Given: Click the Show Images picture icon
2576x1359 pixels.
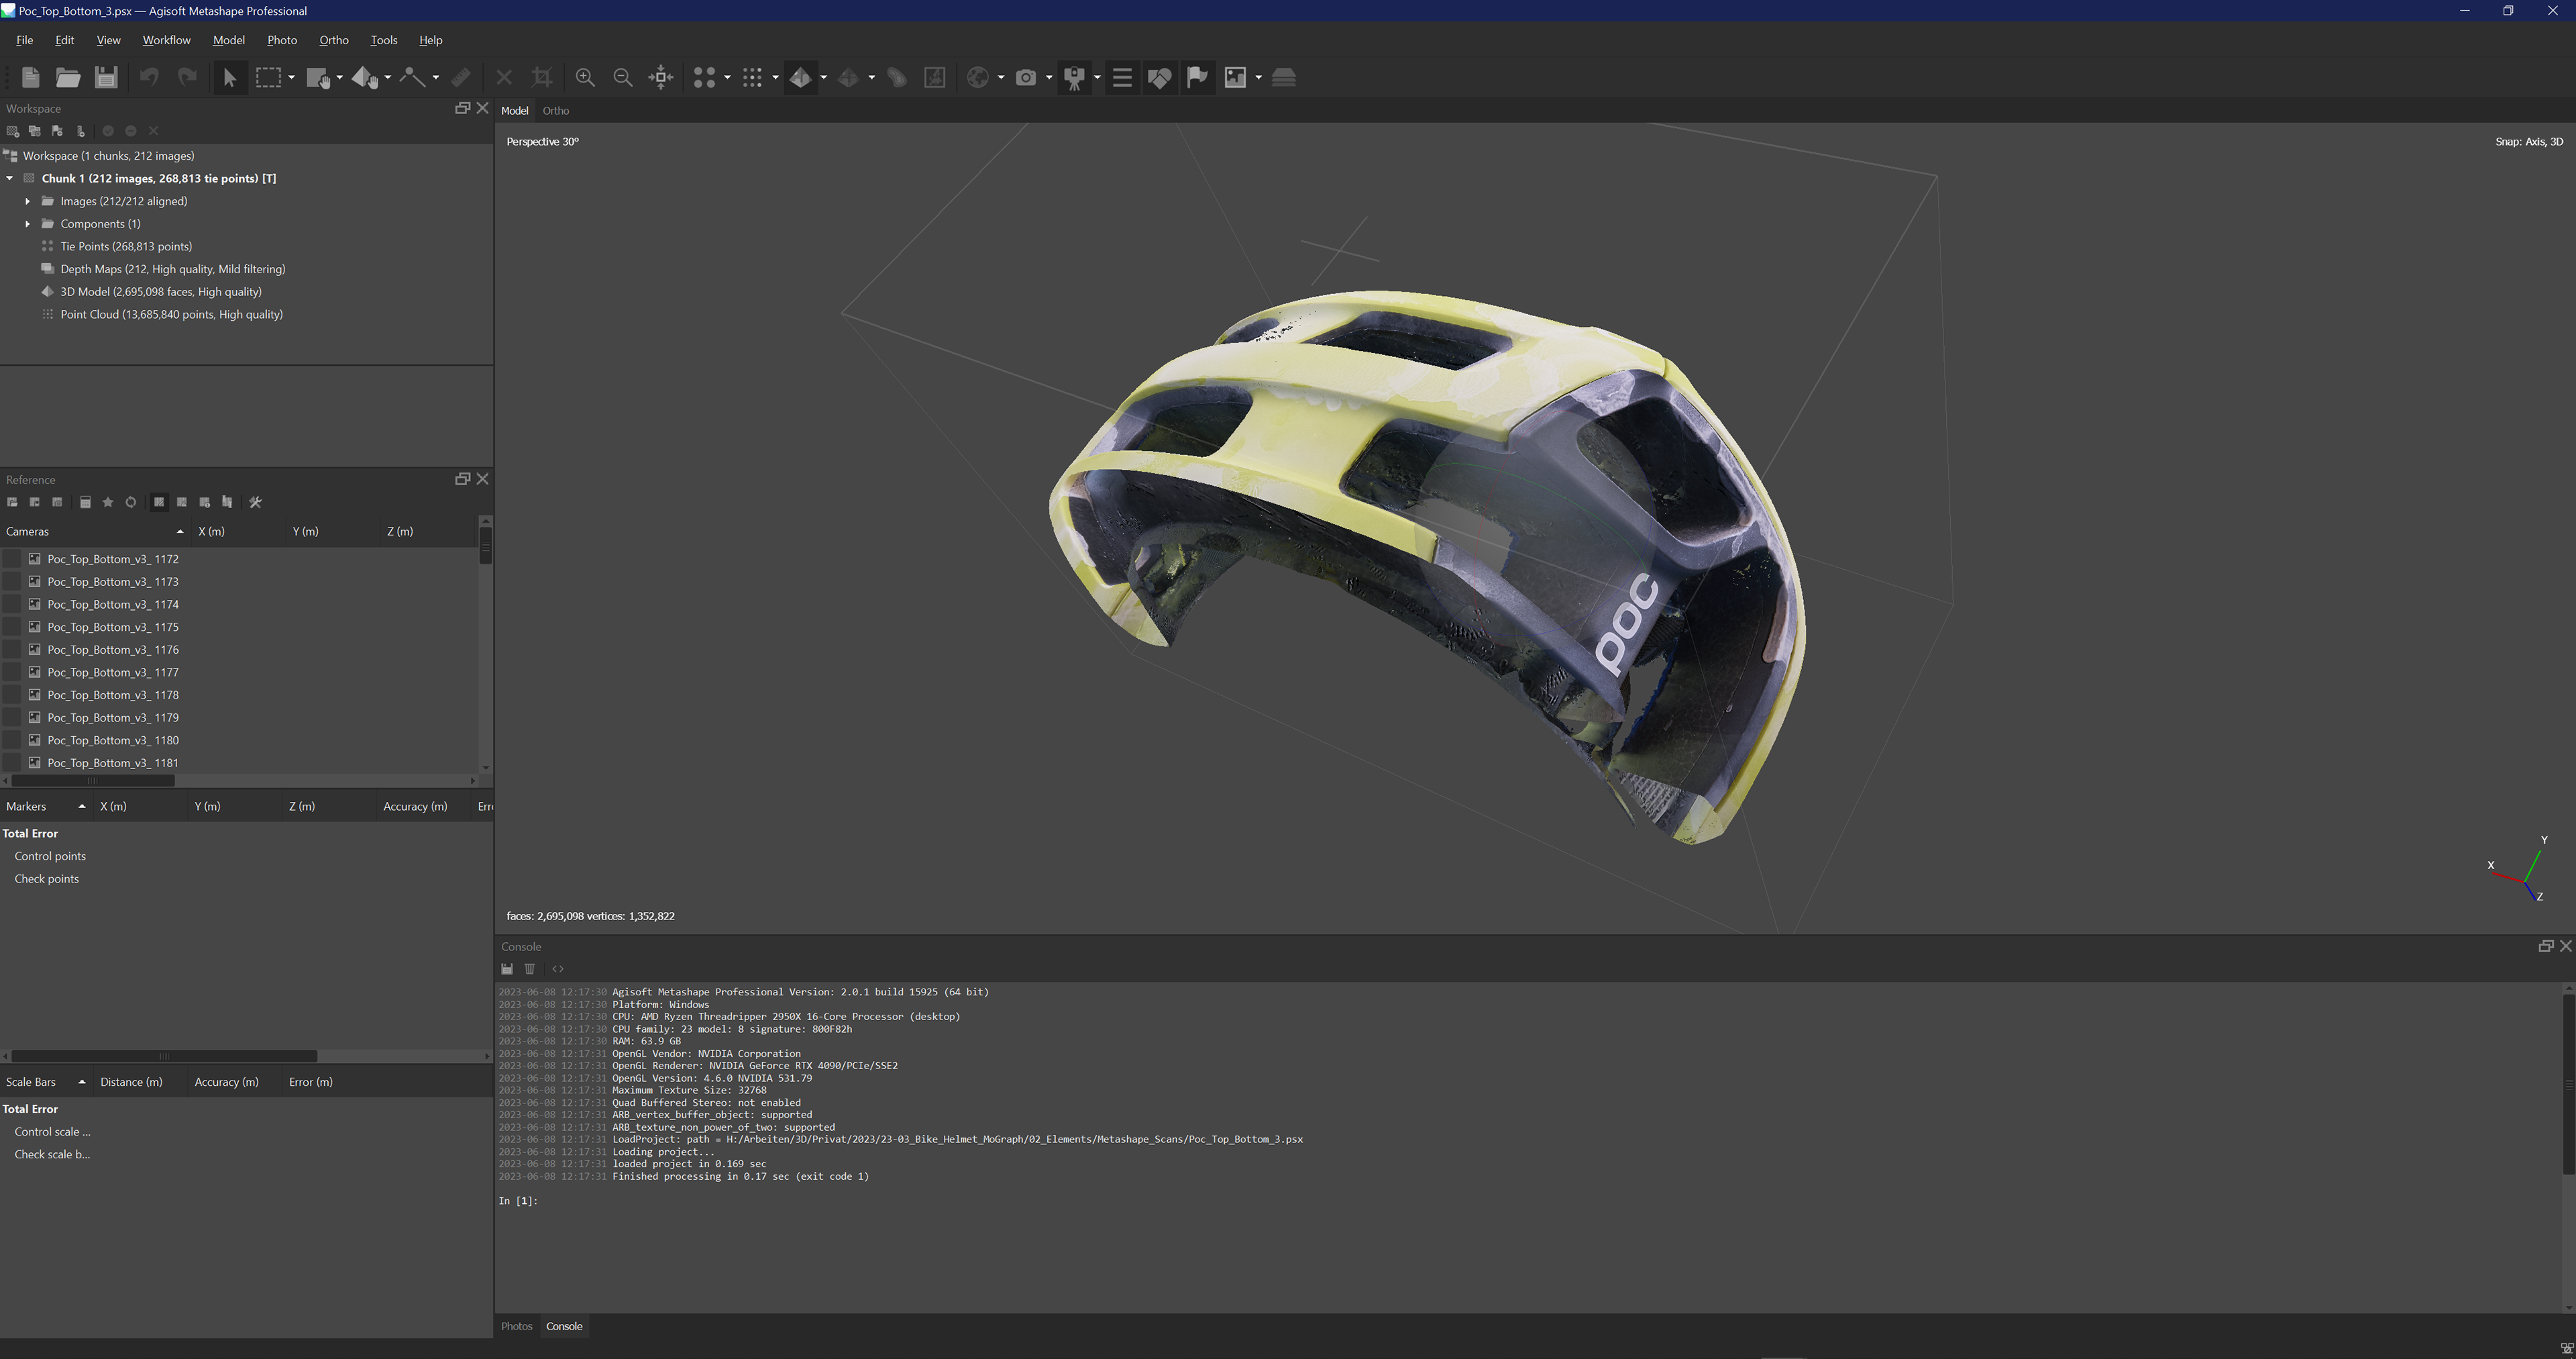Looking at the screenshot, I should (1235, 77).
